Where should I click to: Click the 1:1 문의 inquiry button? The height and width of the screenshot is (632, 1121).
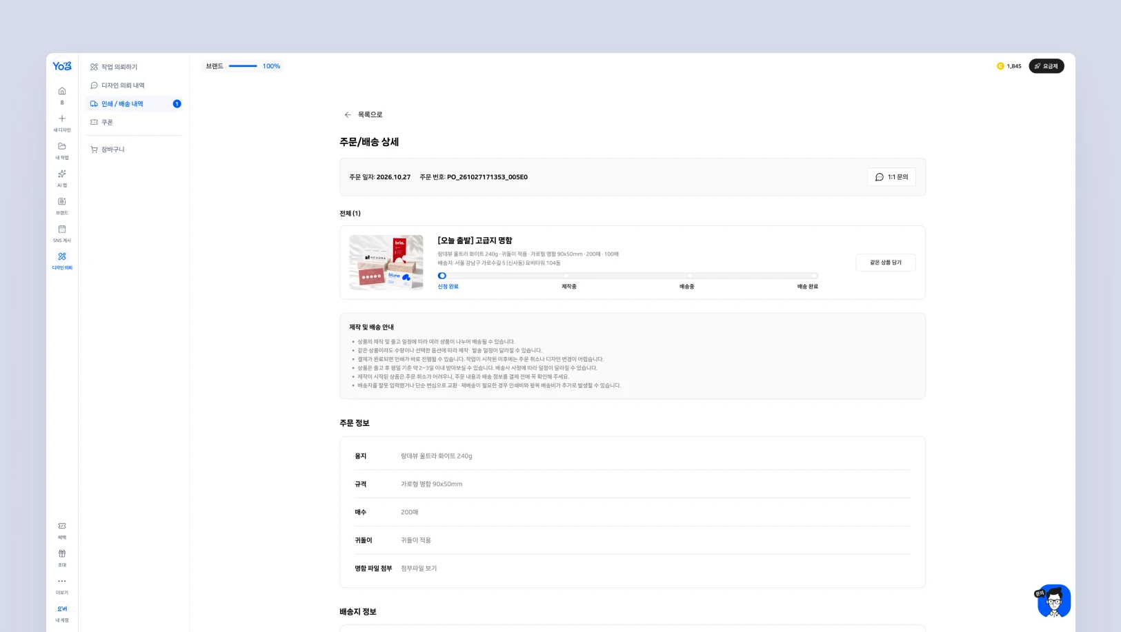coord(891,177)
